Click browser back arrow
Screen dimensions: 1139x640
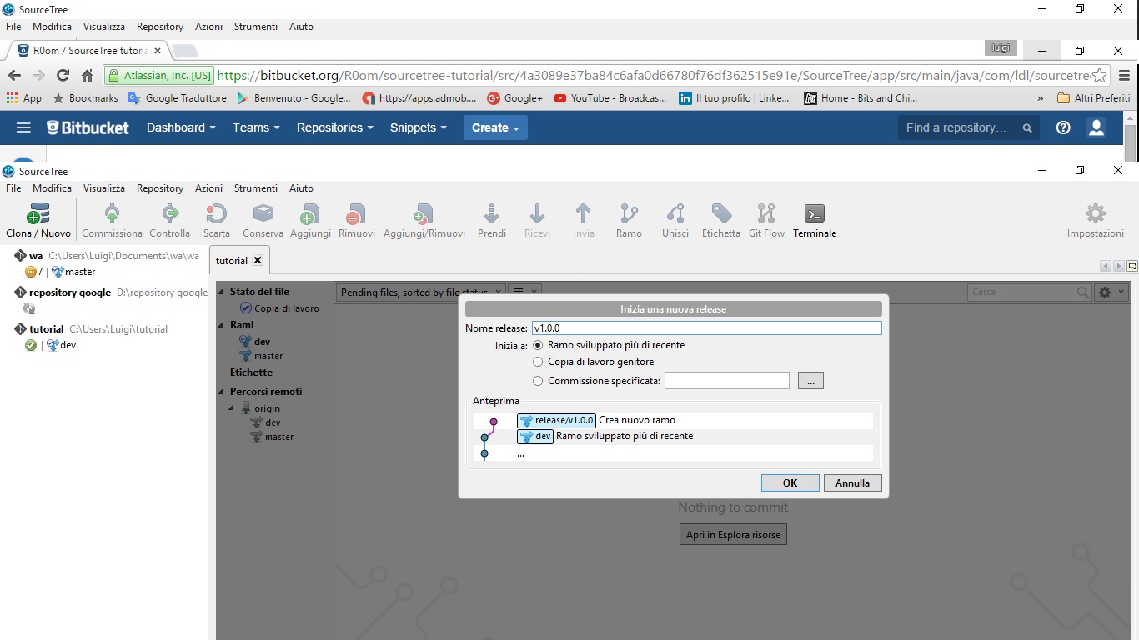pyautogui.click(x=15, y=75)
